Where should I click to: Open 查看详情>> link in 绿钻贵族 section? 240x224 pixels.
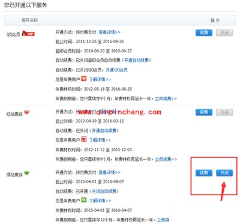(110, 172)
